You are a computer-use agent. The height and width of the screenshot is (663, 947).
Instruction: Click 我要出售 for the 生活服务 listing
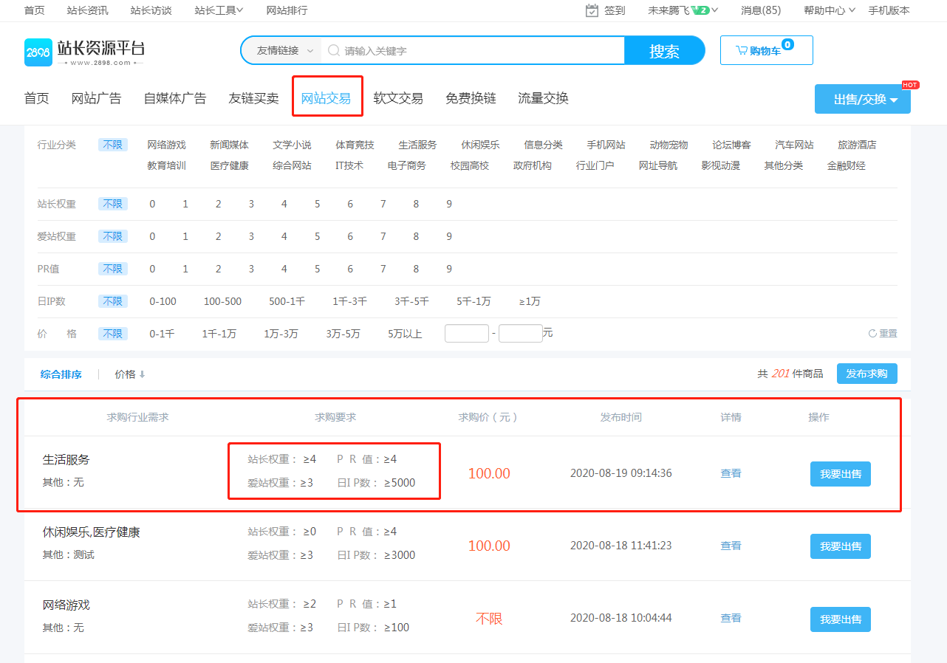840,473
